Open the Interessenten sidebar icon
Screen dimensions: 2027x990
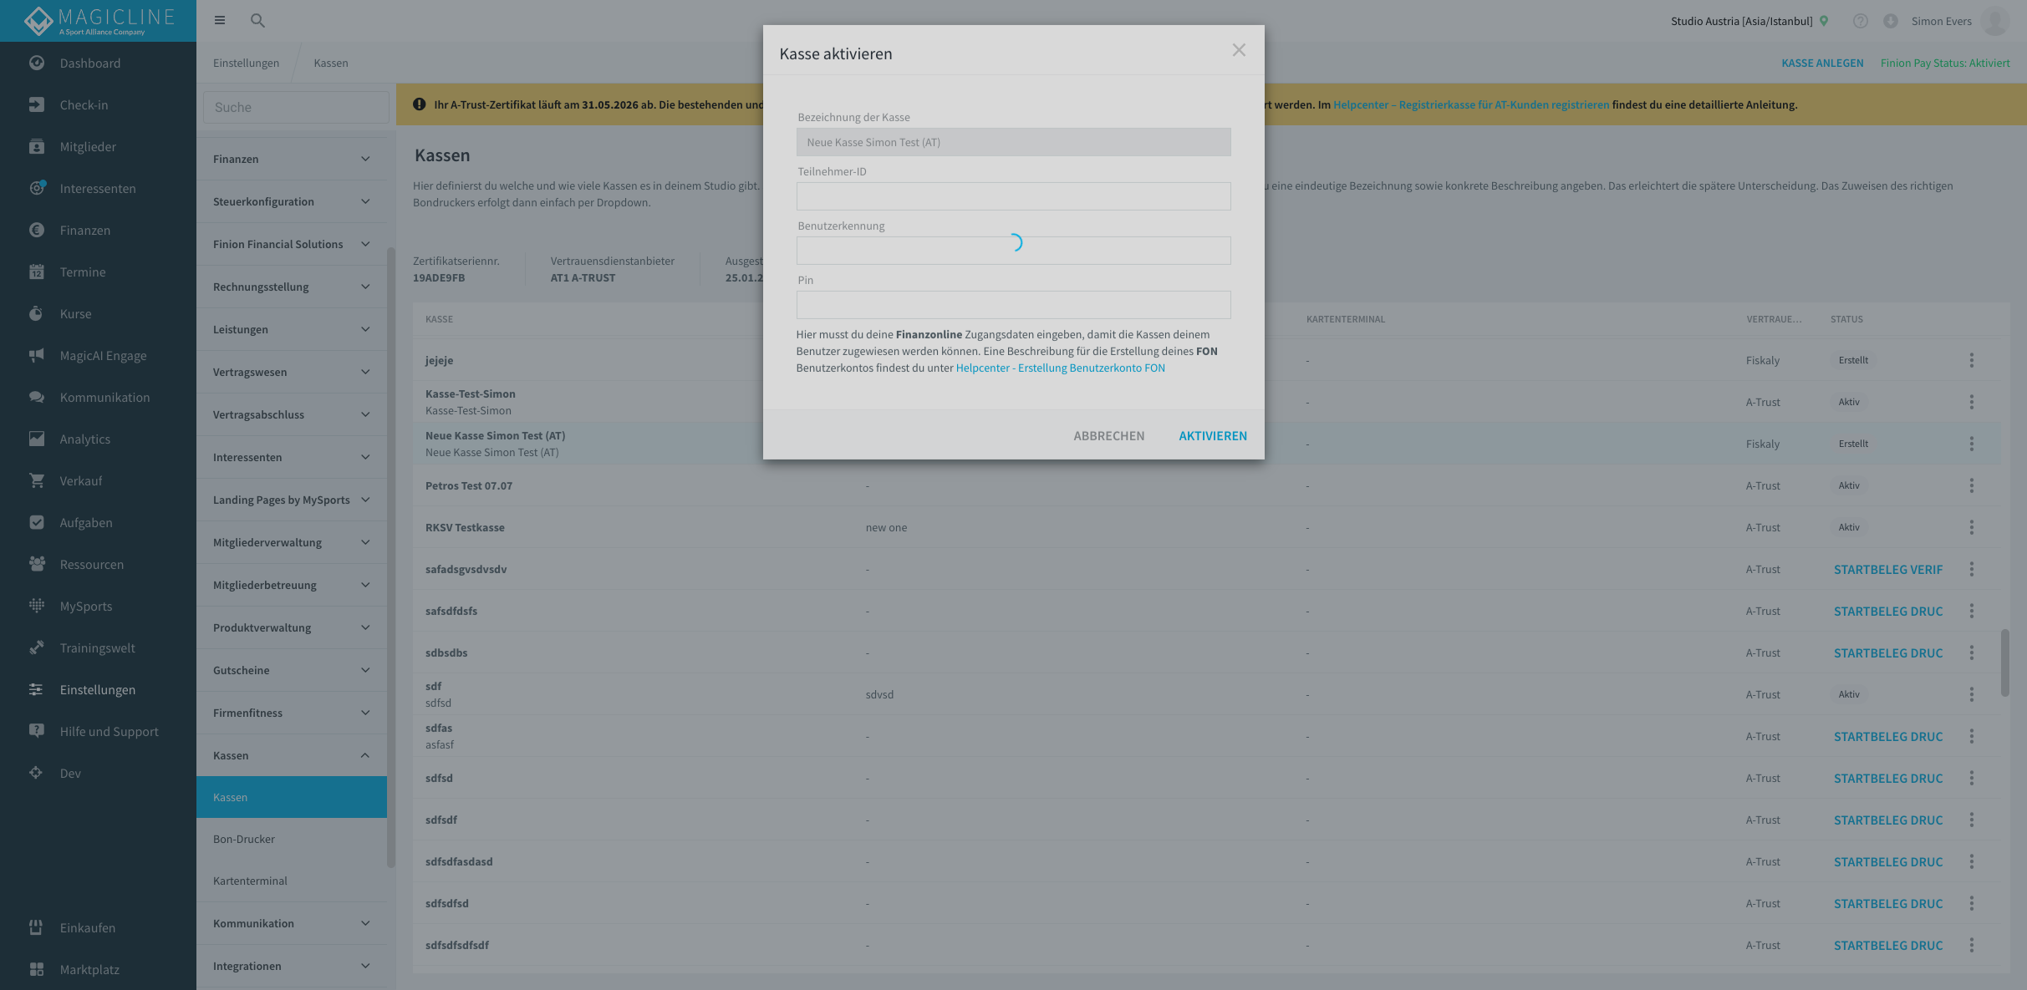[36, 188]
